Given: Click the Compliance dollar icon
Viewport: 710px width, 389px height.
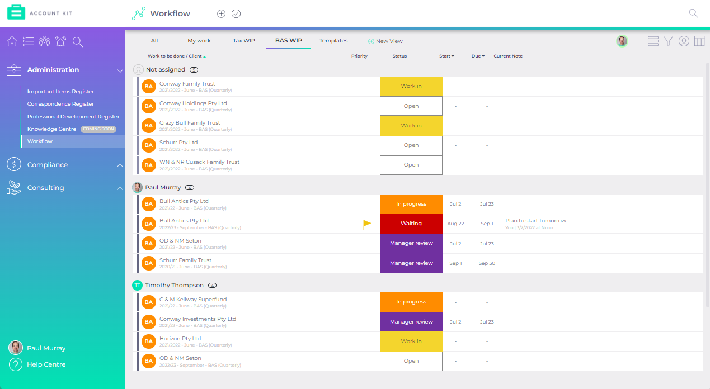Looking at the screenshot, I should [14, 165].
